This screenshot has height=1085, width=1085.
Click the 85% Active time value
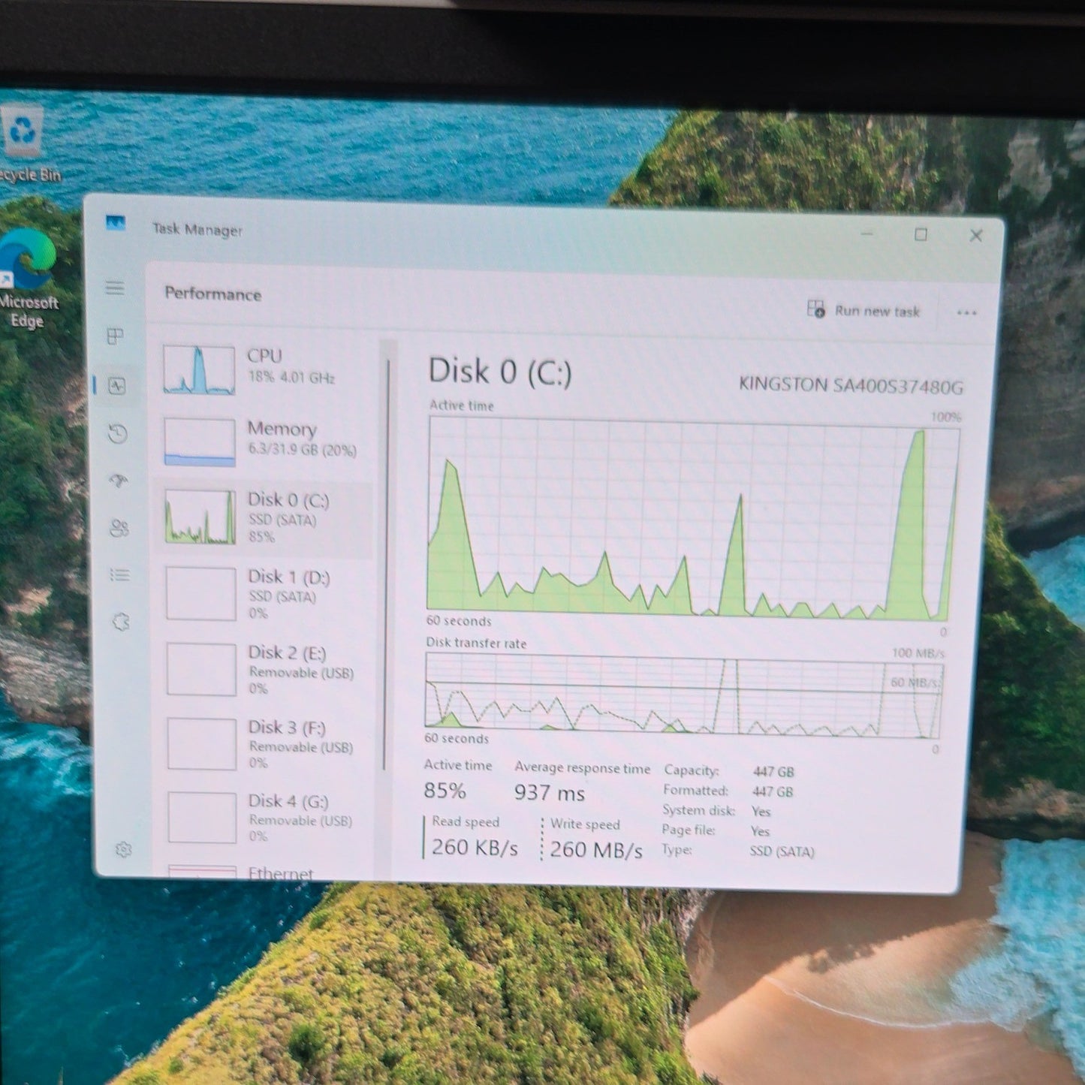[x=445, y=791]
